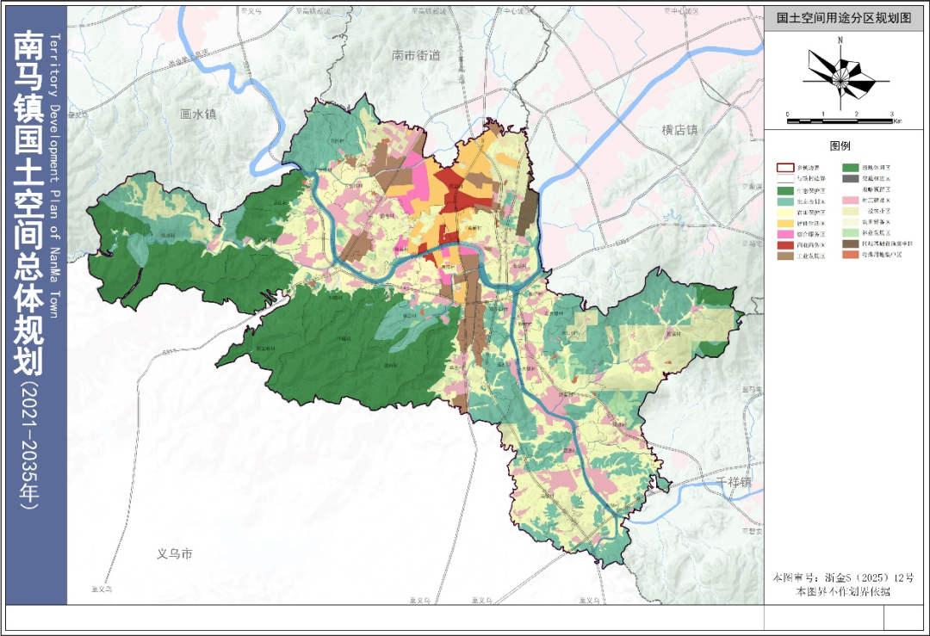Click the 图例 legend heading

coord(840,146)
